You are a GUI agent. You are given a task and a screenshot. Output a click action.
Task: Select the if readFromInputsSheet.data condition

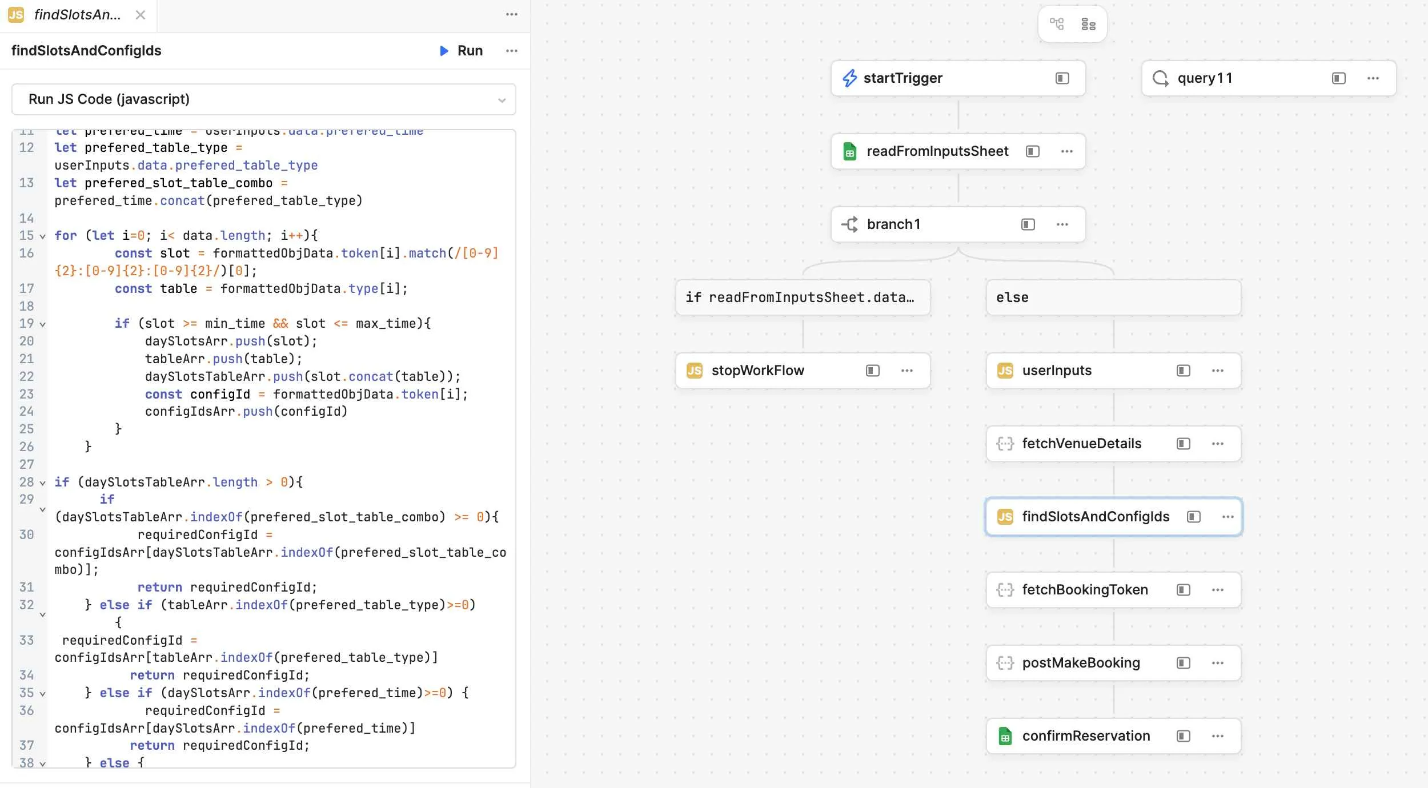(803, 297)
